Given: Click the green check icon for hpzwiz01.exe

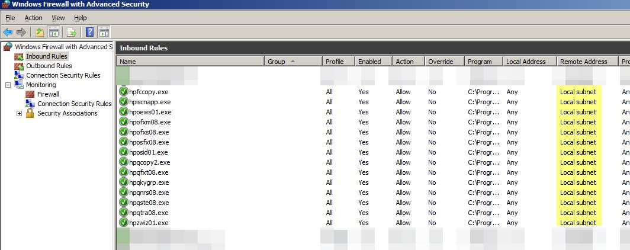Looking at the screenshot, I should (124, 222).
